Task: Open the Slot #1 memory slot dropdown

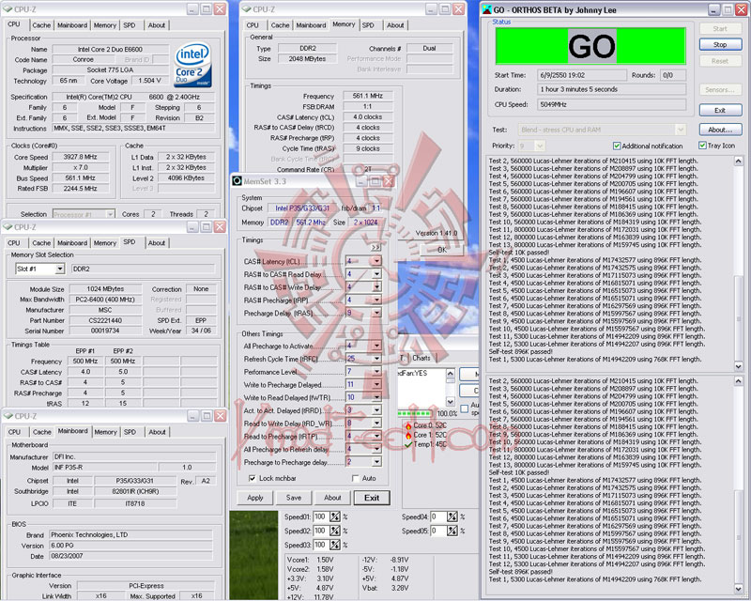Action: (x=60, y=269)
